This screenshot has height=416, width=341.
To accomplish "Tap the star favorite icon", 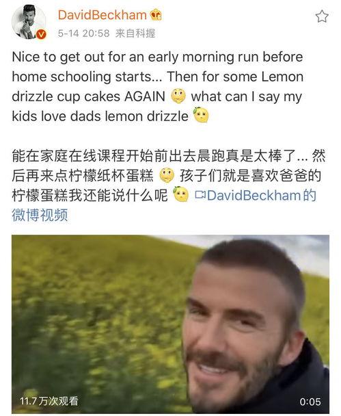I will pos(322,16).
